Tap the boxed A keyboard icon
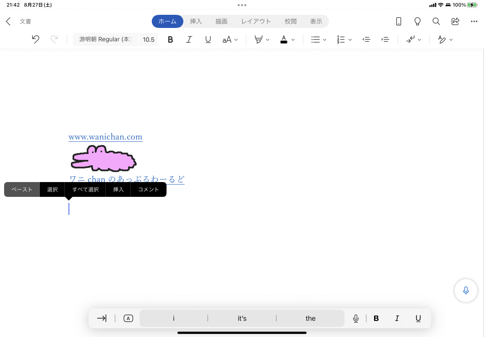 click(128, 318)
